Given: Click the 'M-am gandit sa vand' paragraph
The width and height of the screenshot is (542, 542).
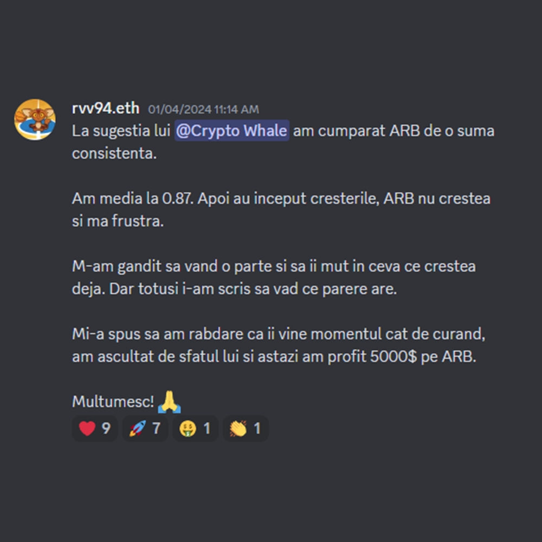Looking at the screenshot, I should (274, 278).
